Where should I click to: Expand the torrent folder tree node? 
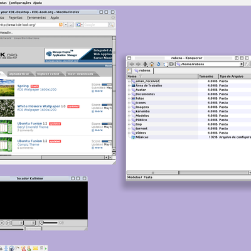[x=129, y=129]
